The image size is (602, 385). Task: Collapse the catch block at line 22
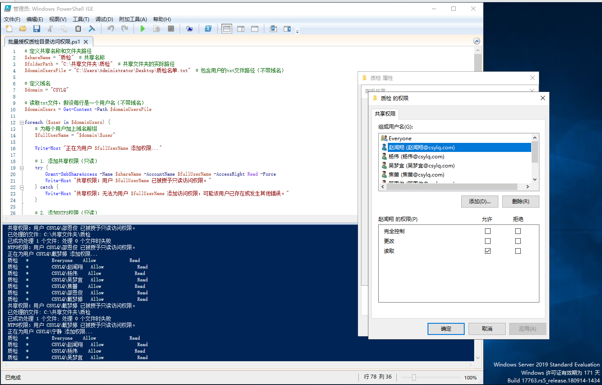point(22,187)
